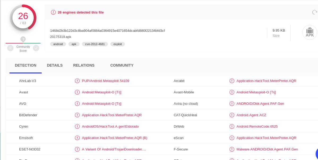Click the BitDefender engine name
The image size is (318, 160).
[x=28, y=115]
